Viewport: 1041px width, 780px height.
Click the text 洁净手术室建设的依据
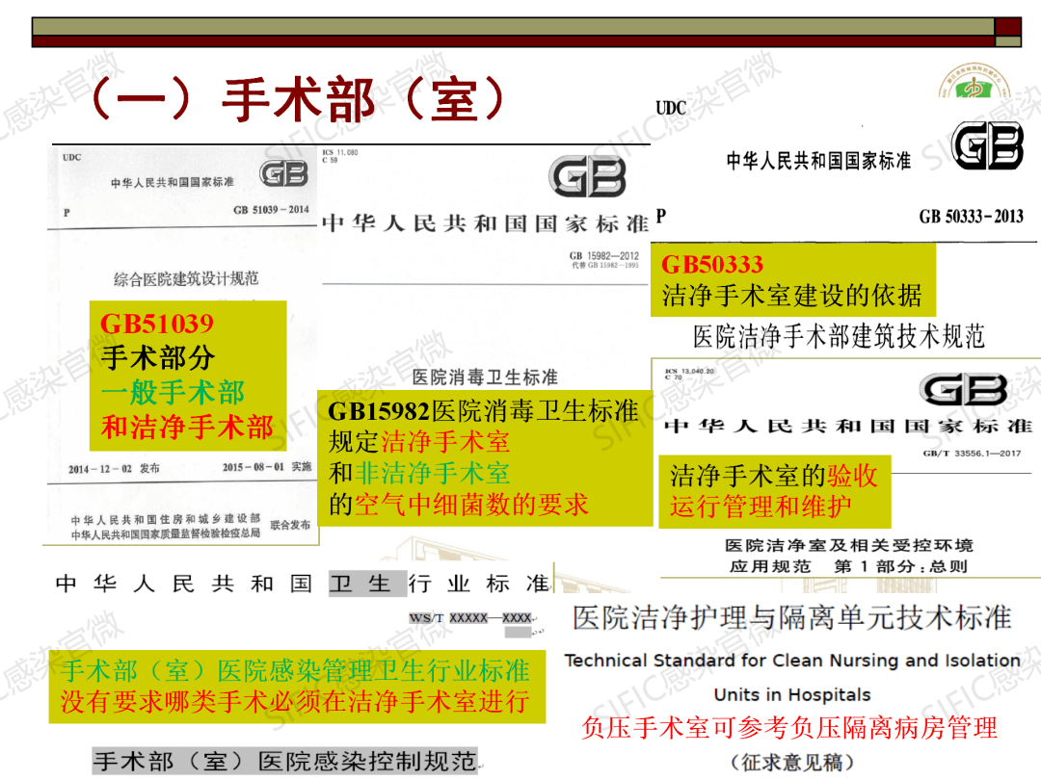(792, 296)
